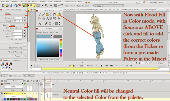
Task: Open the Custom panels menu
Action: (70, 1)
